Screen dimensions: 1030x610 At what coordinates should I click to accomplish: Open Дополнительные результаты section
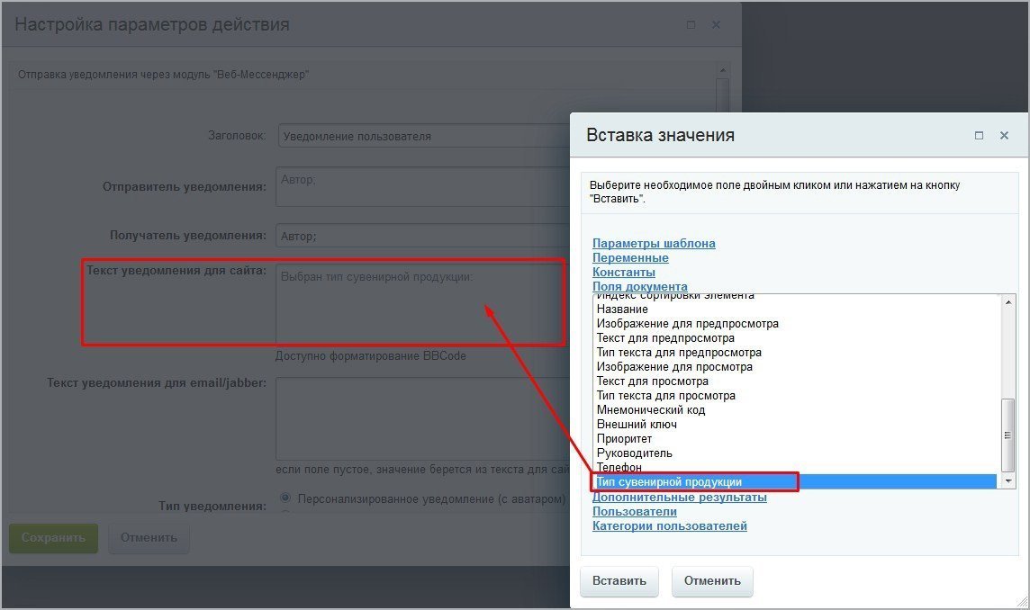[x=679, y=497]
